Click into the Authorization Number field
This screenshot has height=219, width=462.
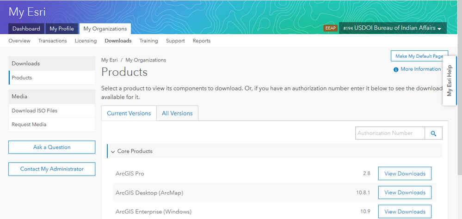pos(390,133)
